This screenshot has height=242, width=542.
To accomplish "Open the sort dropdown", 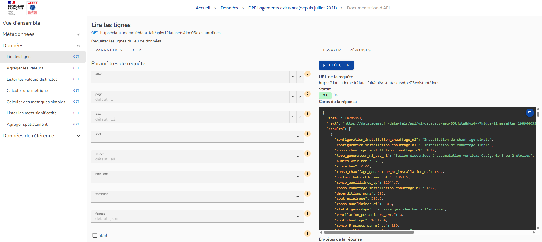I will click(298, 137).
